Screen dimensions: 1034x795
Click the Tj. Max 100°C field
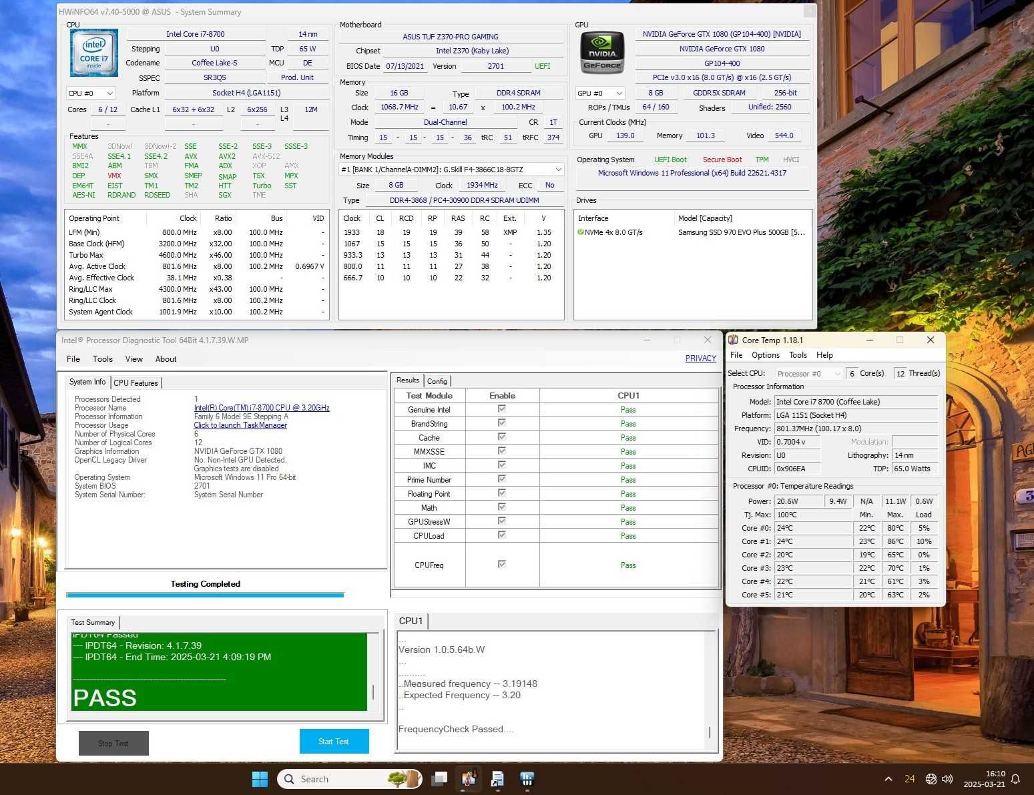pos(812,515)
